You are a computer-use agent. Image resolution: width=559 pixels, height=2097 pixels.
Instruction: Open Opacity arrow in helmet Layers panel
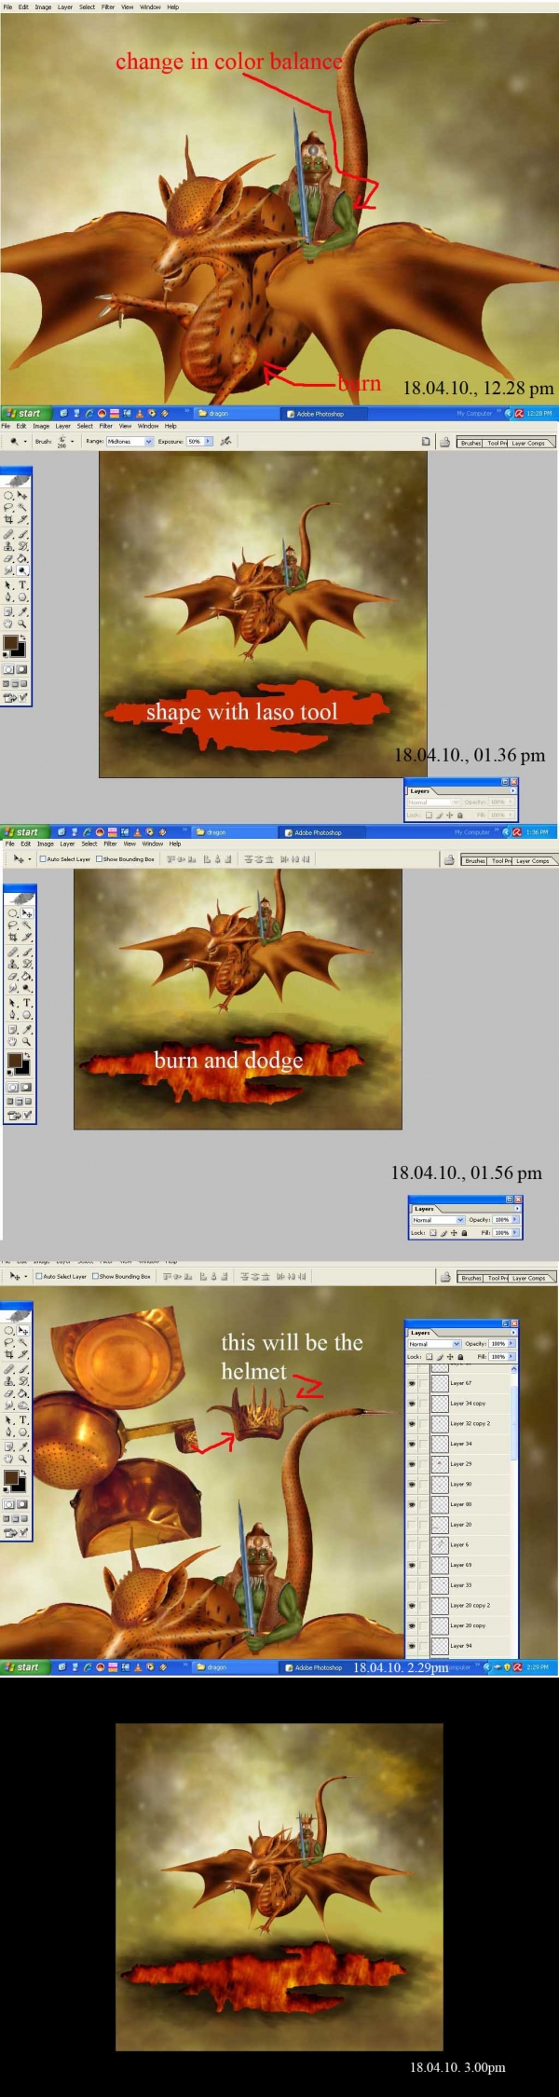(x=511, y=1344)
